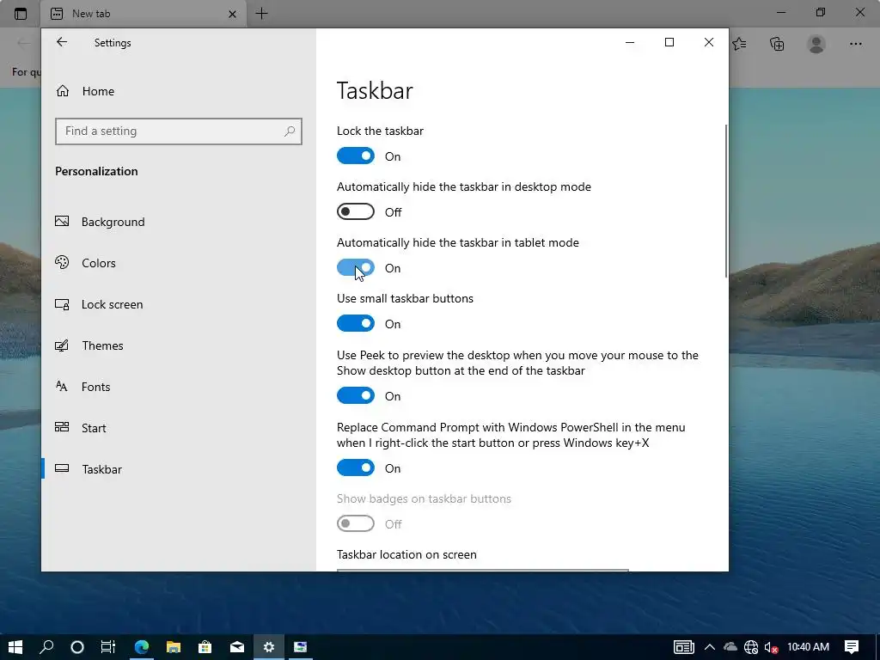Toggle Use Peek to preview desktop
This screenshot has height=660, width=880.
pos(356,395)
